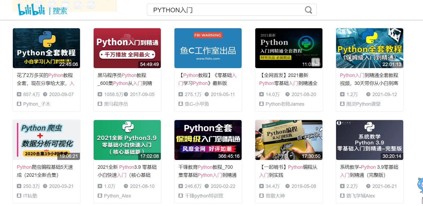The height and width of the screenshot is (206, 423).
Task: Open the 黑马程序员Python教程 video title
Action: point(125,79)
